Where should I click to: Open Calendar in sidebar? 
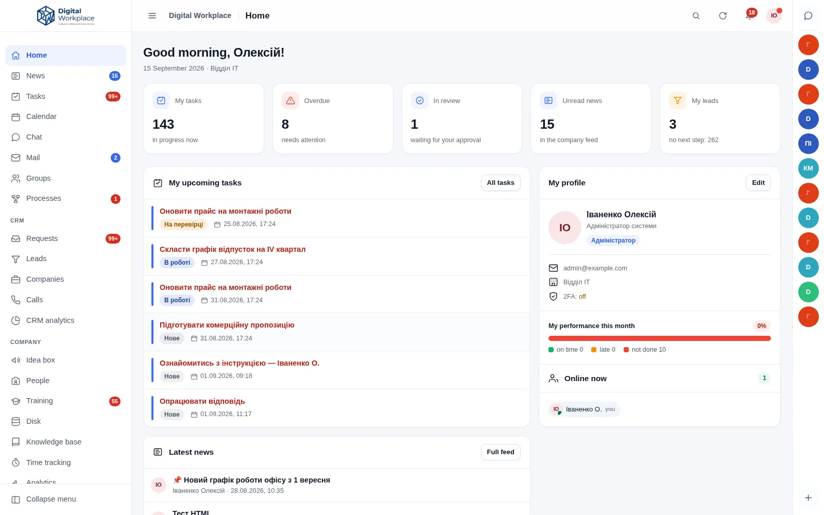tap(65, 116)
